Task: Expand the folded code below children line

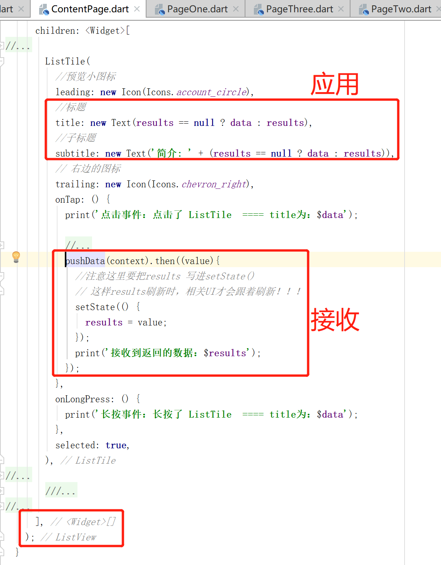Action: (18, 46)
